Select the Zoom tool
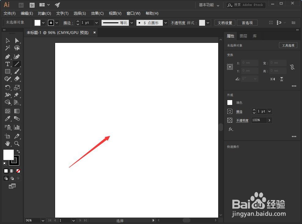Screen dimensions: 302x224 pos(17,144)
